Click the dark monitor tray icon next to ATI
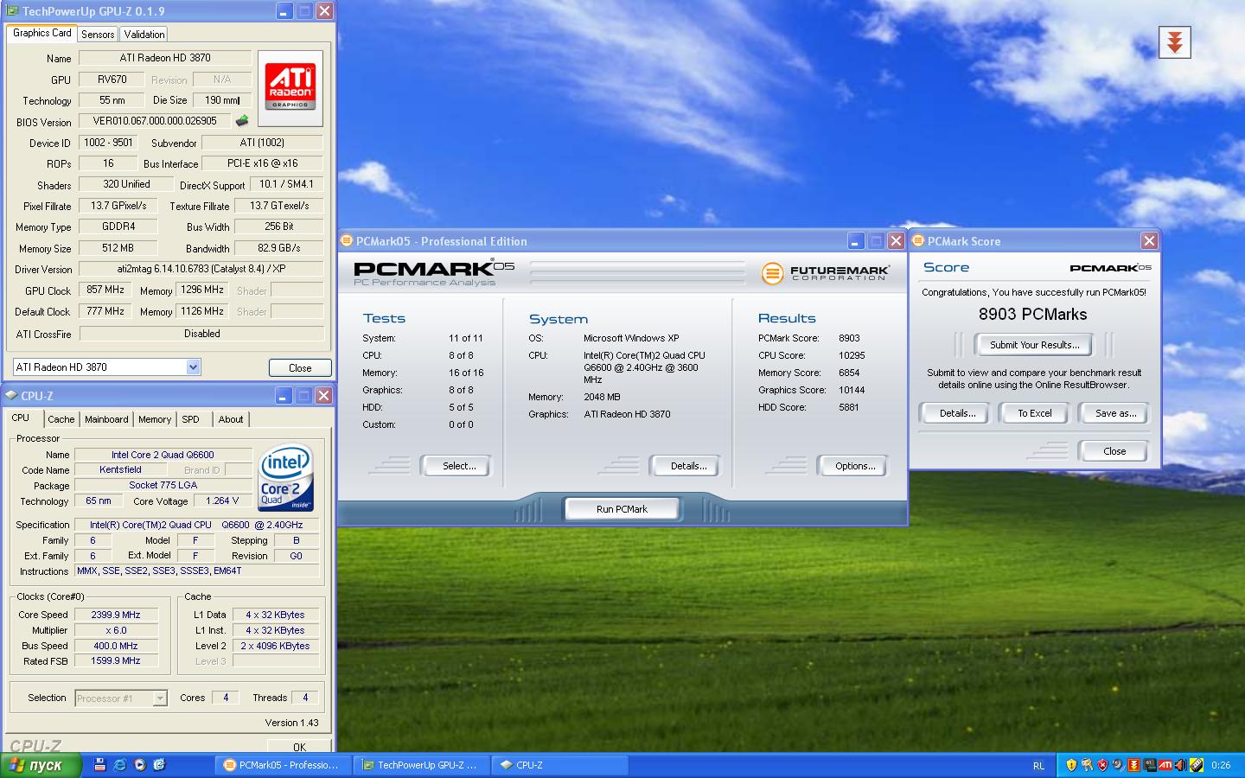This screenshot has width=1245, height=778. tap(1149, 765)
